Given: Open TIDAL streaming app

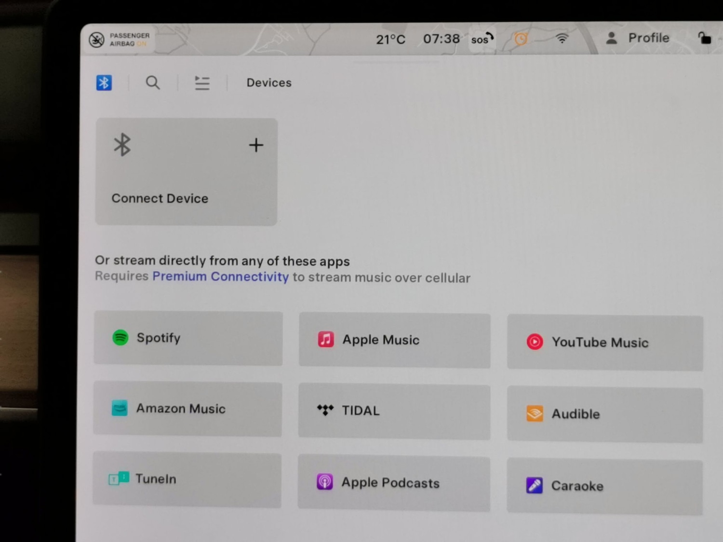Looking at the screenshot, I should point(394,412).
